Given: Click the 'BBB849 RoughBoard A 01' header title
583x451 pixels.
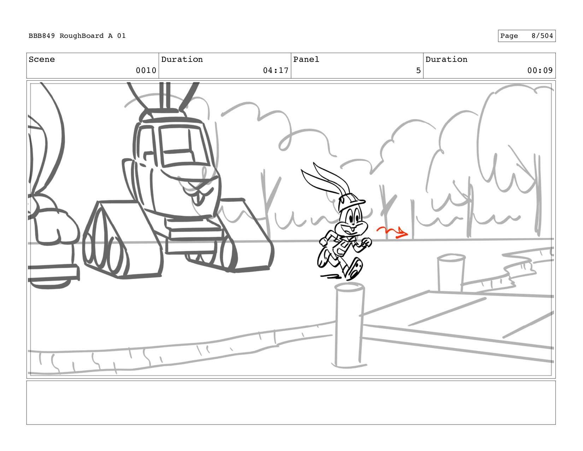Looking at the screenshot, I should [x=77, y=36].
